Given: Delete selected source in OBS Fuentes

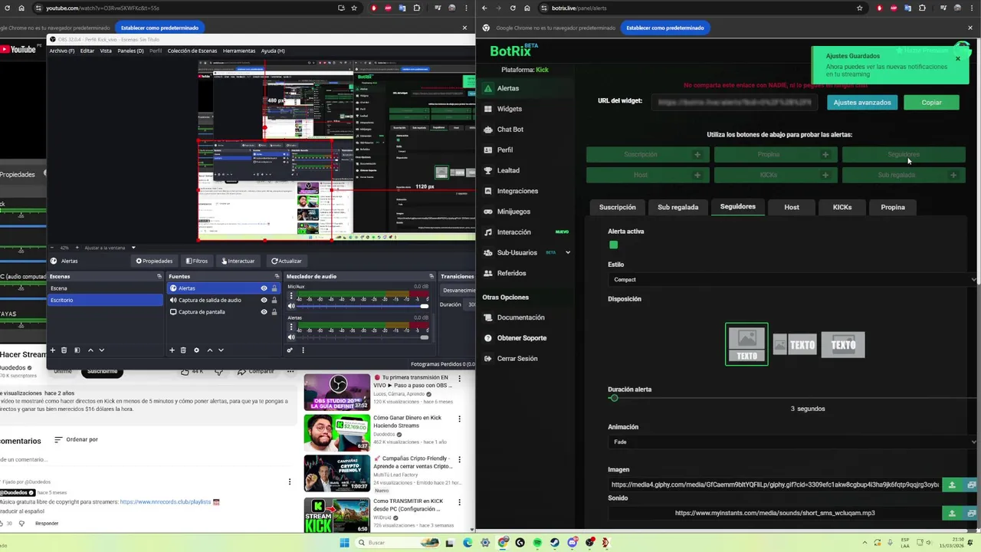Looking at the screenshot, I should tap(183, 350).
